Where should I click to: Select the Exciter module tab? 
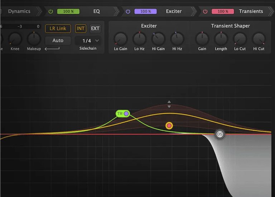click(174, 11)
